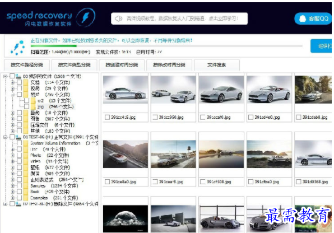Click the cr2 folder icon
334x233 pixels.
pos(33,100)
